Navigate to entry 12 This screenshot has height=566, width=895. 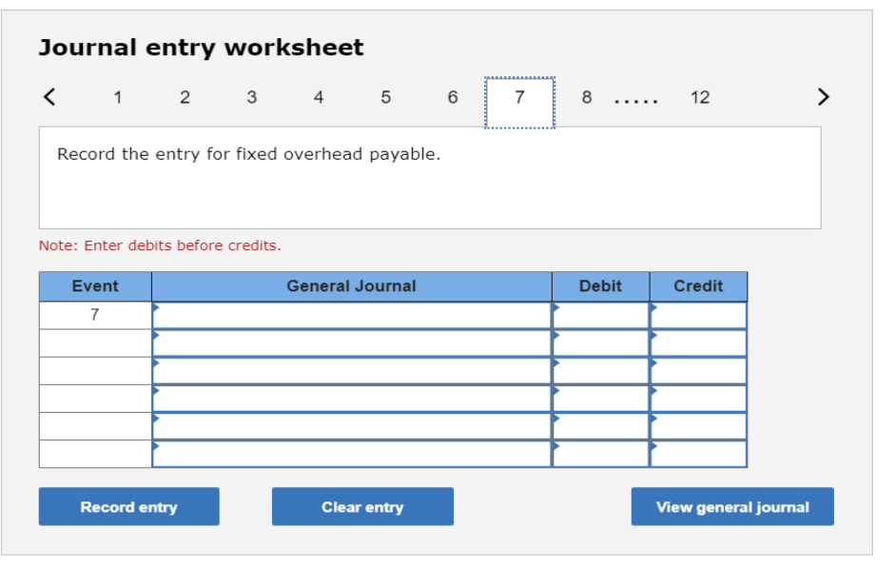pos(700,96)
